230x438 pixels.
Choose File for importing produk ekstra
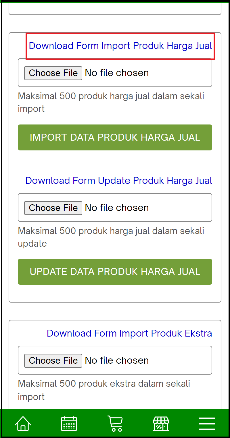[x=53, y=360]
